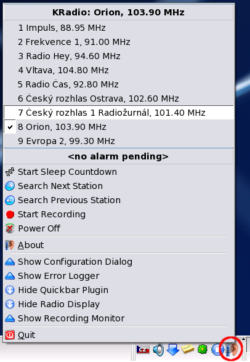Click the Czech keyboard layout flag icon
250x362 pixels.
(143, 350)
